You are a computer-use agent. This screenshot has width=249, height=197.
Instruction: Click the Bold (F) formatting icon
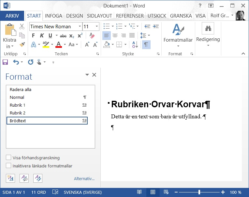coord(33,36)
